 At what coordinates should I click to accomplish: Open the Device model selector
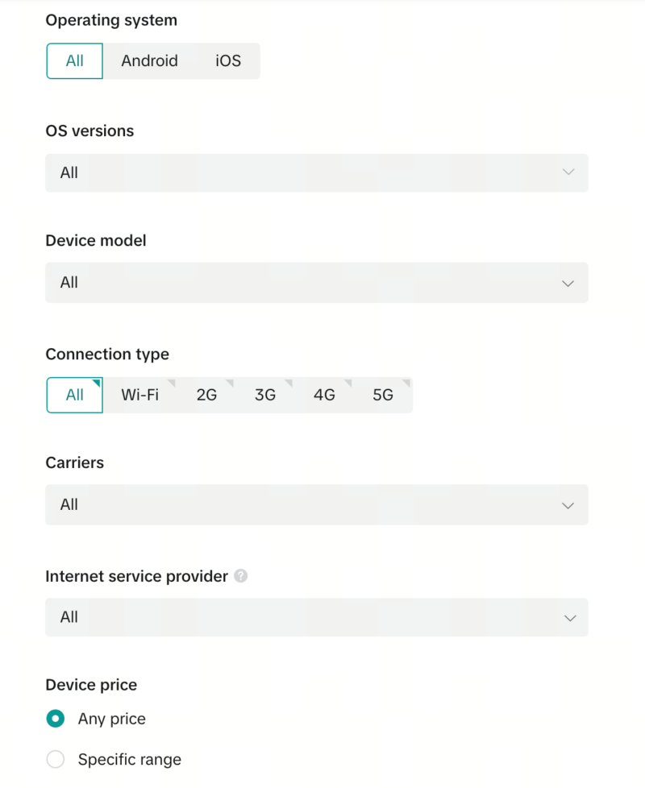(x=316, y=283)
